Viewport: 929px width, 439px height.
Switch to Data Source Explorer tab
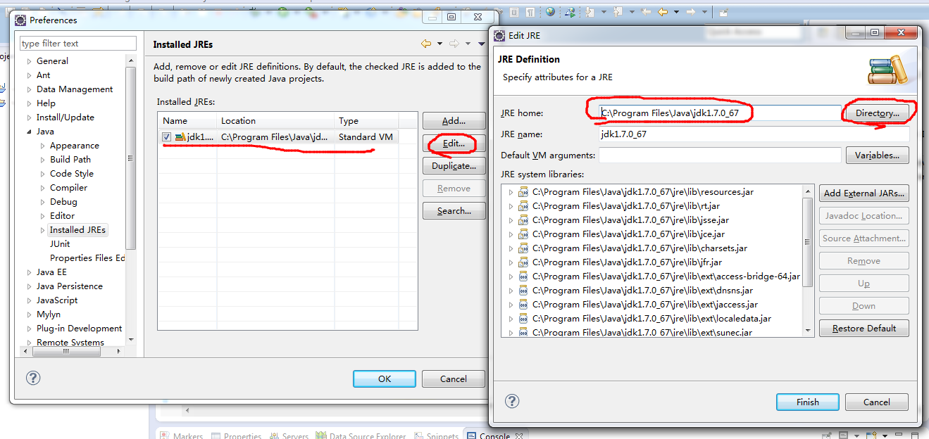pos(363,435)
